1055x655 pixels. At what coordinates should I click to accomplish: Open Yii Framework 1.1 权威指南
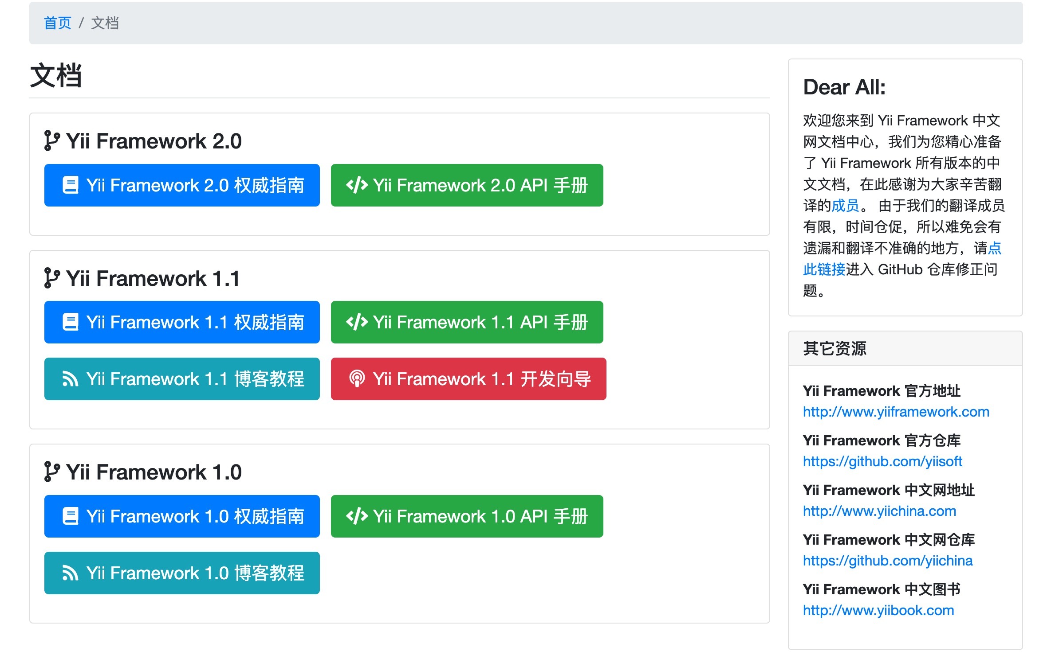[182, 322]
